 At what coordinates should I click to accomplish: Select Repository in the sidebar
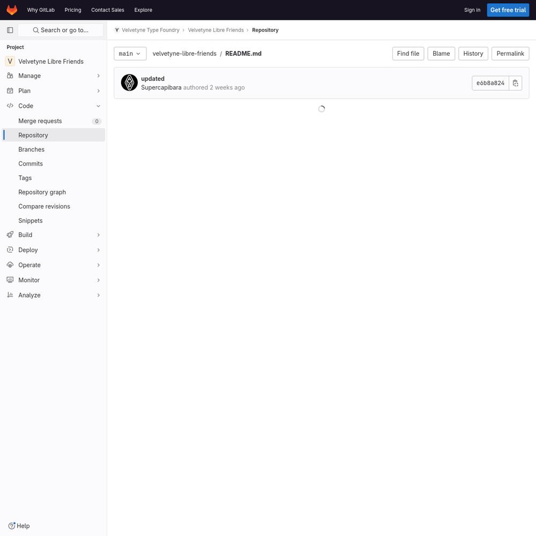[53, 135]
